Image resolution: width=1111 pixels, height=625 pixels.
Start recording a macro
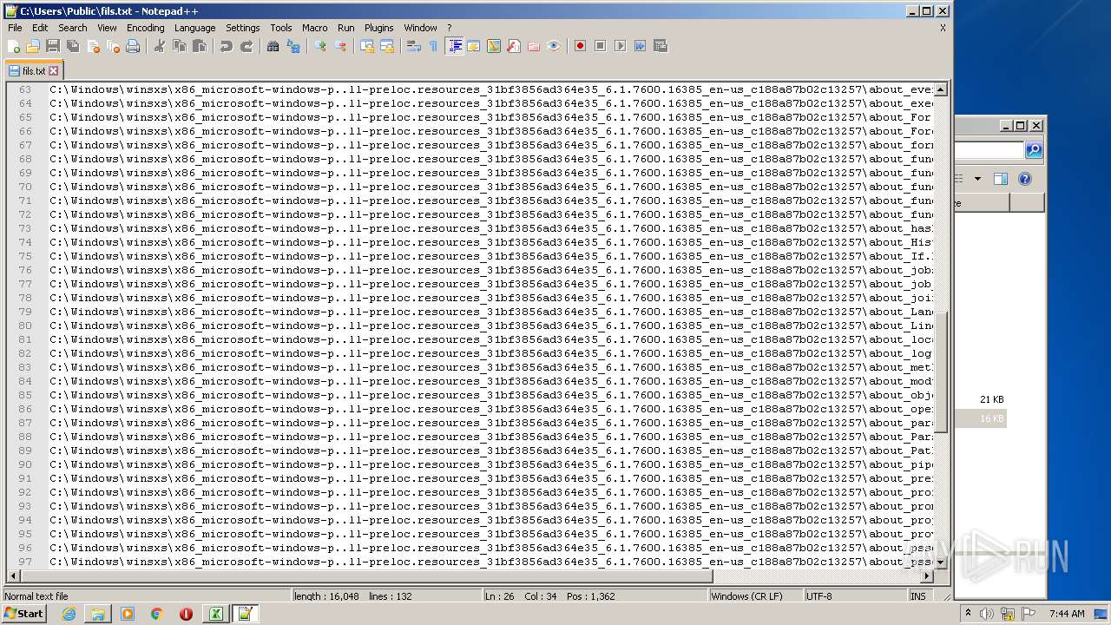click(581, 46)
